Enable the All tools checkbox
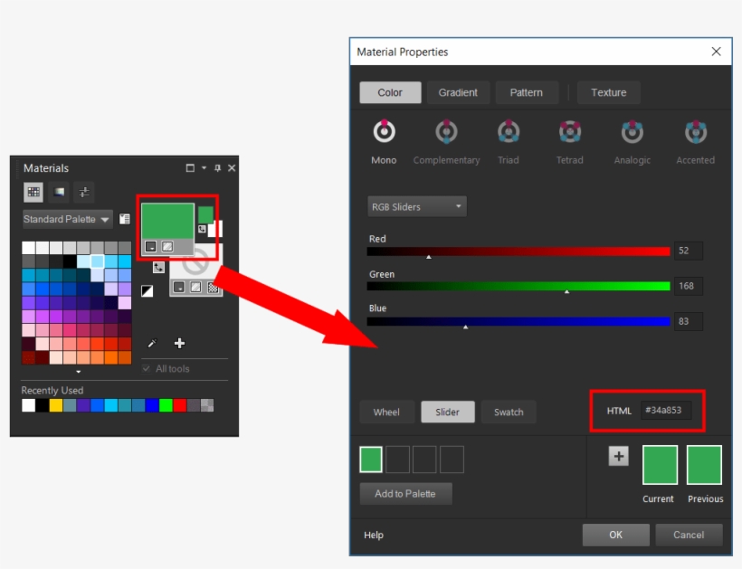The width and height of the screenshot is (742, 569). [x=146, y=369]
